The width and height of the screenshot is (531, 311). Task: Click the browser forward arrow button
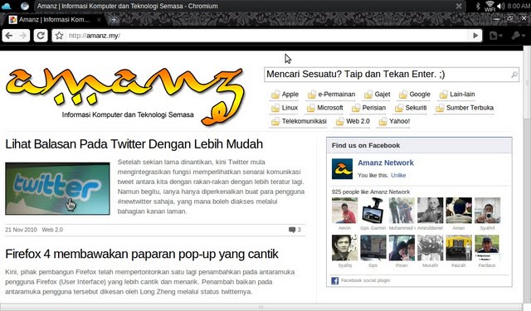tap(22, 36)
